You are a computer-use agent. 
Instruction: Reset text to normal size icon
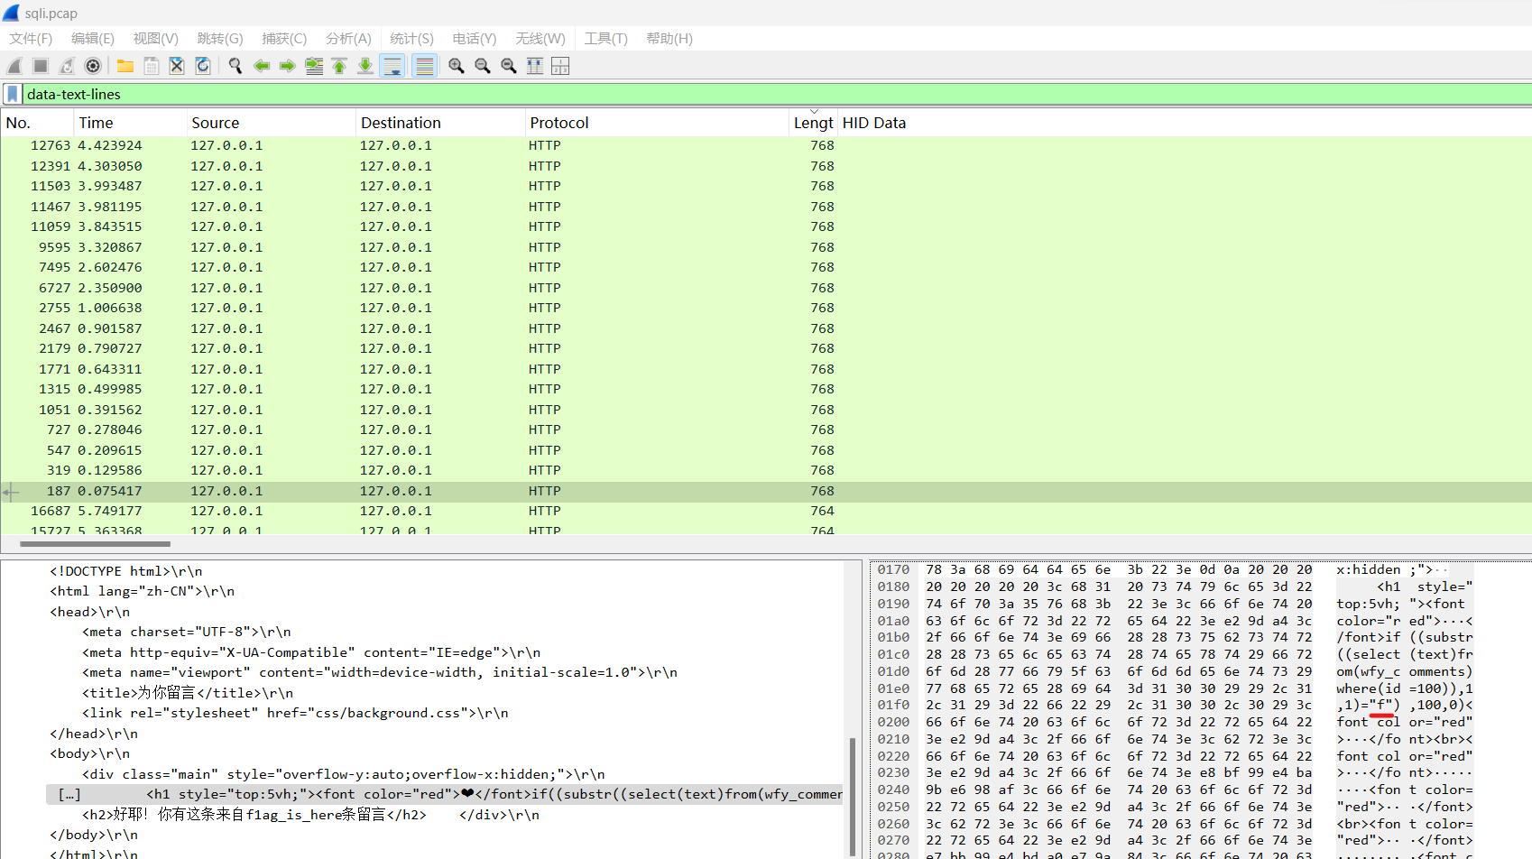coord(509,66)
